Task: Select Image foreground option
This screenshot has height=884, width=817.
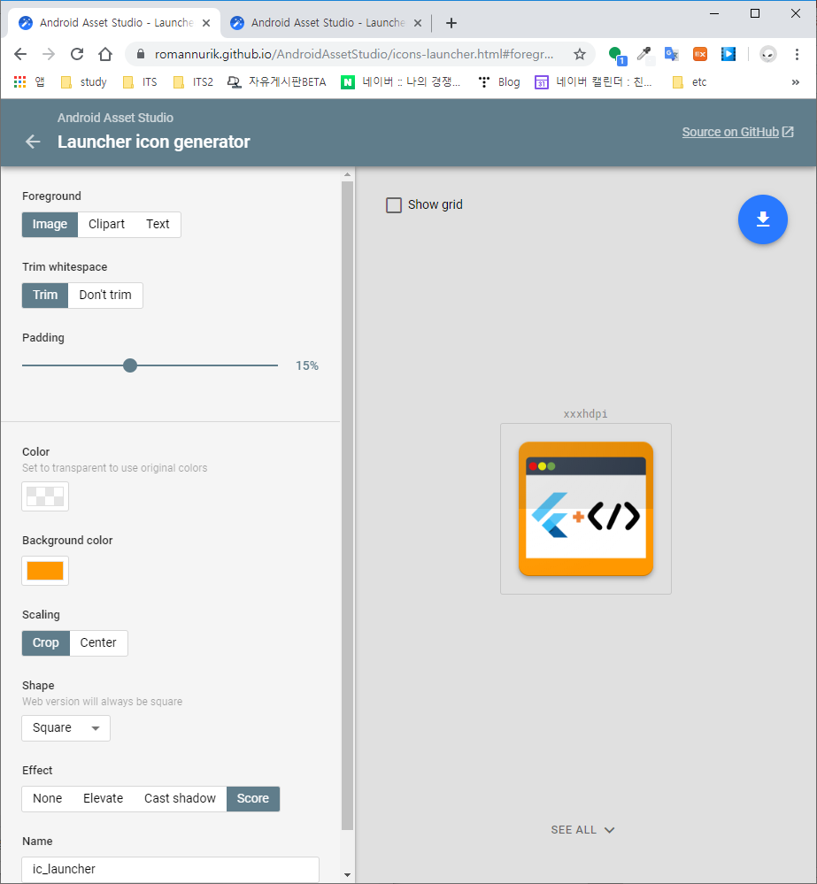Action: click(50, 225)
